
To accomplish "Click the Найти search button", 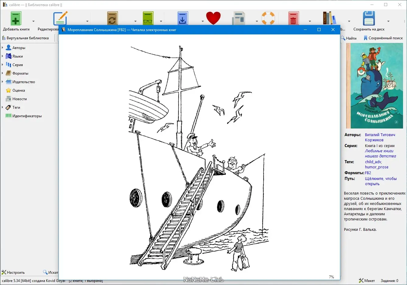I will 349,38.
